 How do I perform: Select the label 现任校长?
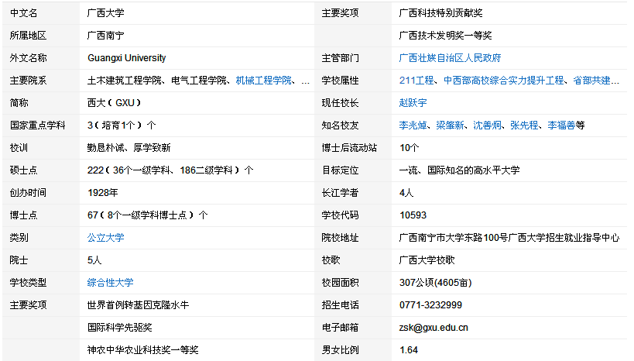click(x=340, y=103)
